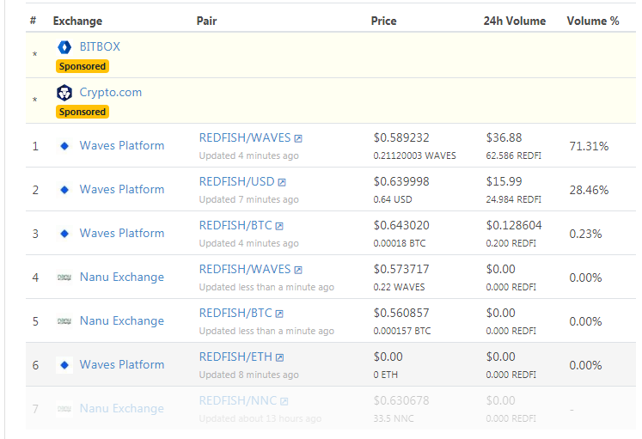Click the Sponsored badge under BITBOX
The image size is (642, 439).
(83, 66)
